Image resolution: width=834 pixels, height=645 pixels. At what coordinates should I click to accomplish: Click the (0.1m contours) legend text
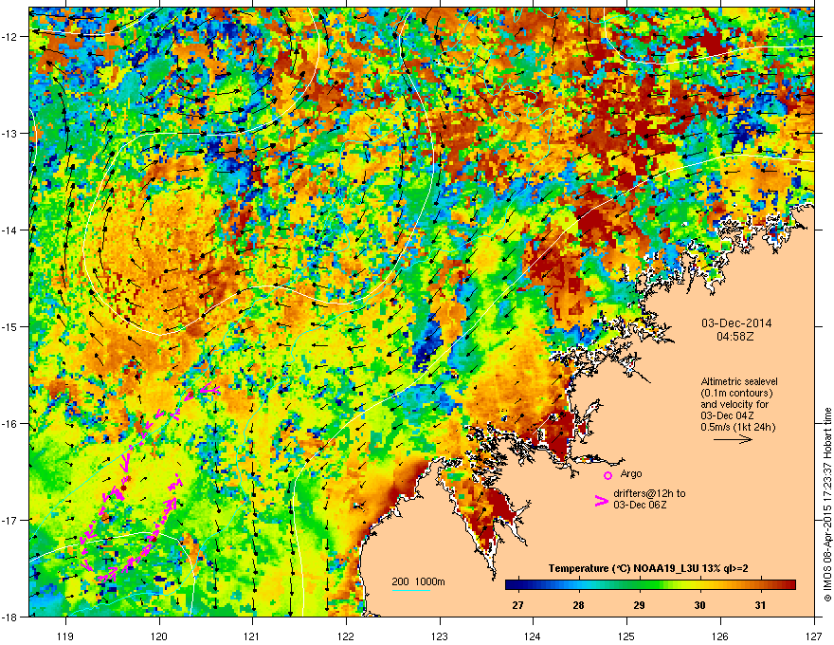coord(736,393)
